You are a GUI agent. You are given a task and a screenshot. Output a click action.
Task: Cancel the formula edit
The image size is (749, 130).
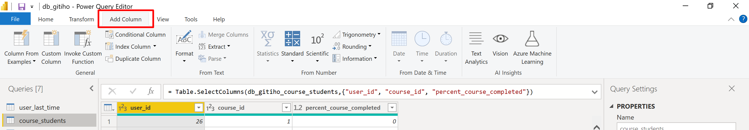pyautogui.click(x=112, y=92)
